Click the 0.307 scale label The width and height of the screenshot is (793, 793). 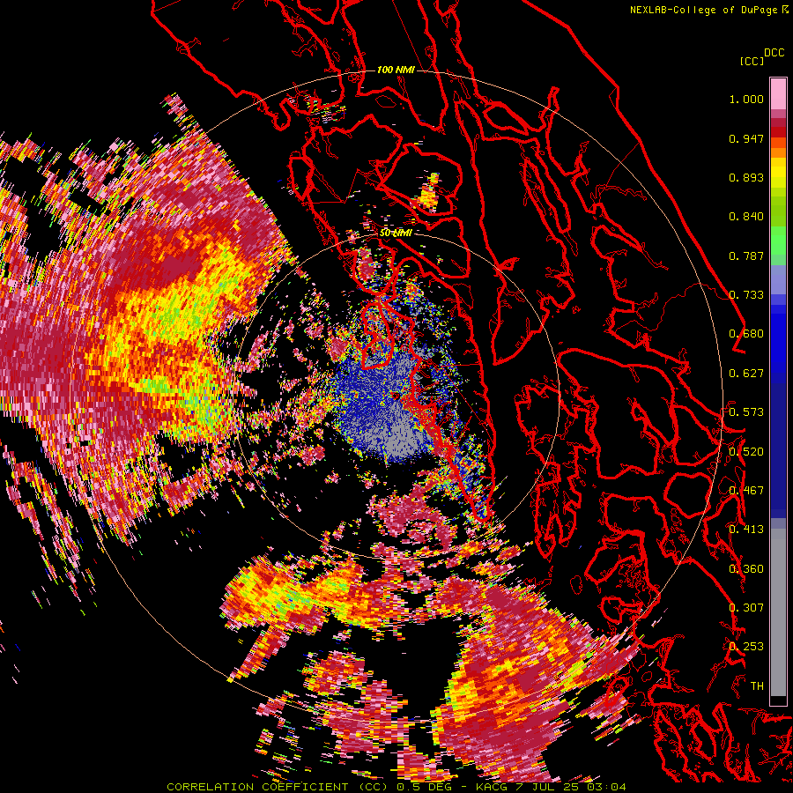746,608
